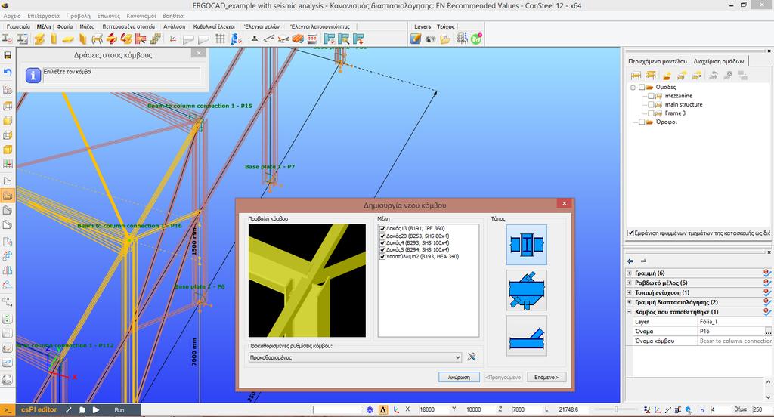Select the diagonal bracing joint type icon

pos(527,290)
